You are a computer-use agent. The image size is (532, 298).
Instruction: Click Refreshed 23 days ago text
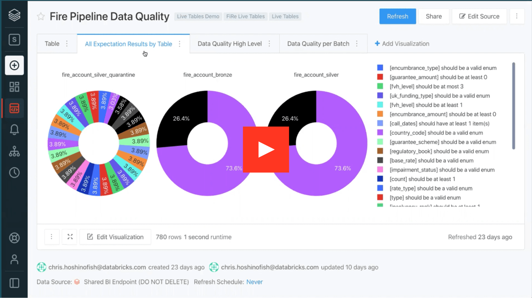tap(480, 237)
